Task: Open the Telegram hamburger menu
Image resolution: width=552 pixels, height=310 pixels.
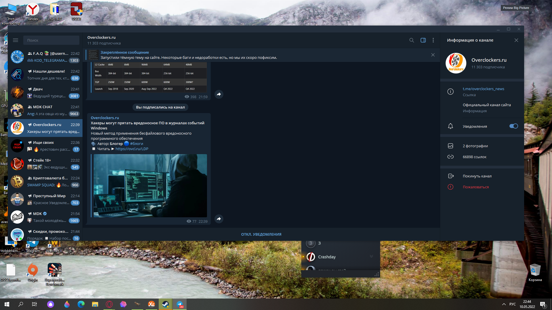Action: (16, 40)
